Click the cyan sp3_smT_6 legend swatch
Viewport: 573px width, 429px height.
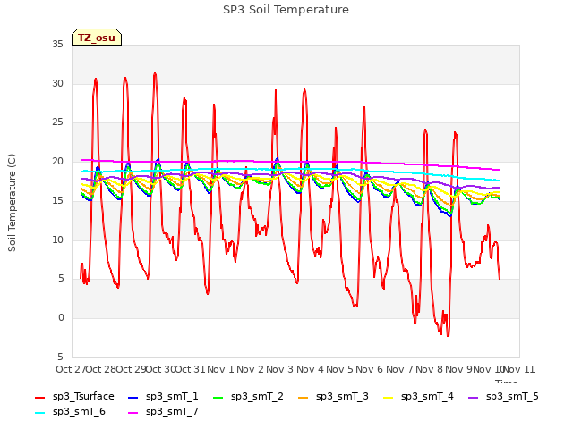(x=39, y=413)
